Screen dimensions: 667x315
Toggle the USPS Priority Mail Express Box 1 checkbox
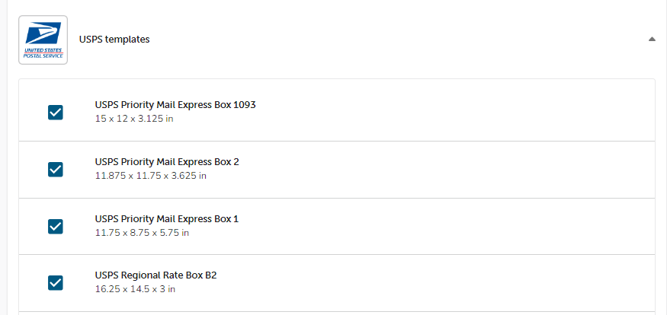[56, 226]
